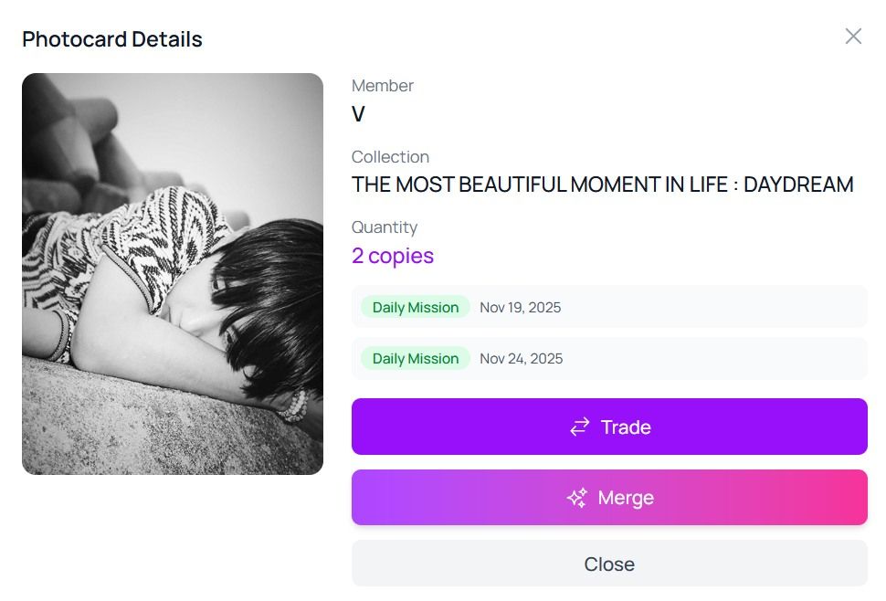Click the member name V
Image resolution: width=886 pixels, height=601 pixels.
(x=358, y=115)
